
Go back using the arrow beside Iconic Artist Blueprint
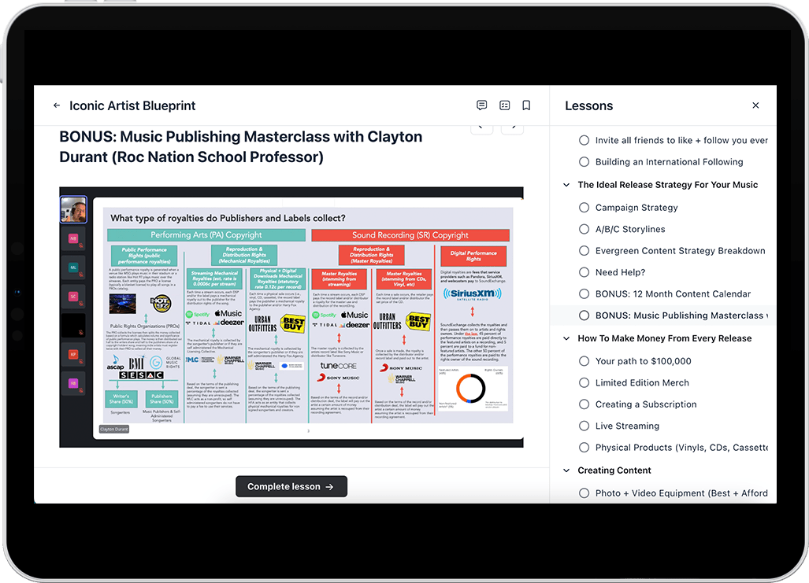(57, 105)
